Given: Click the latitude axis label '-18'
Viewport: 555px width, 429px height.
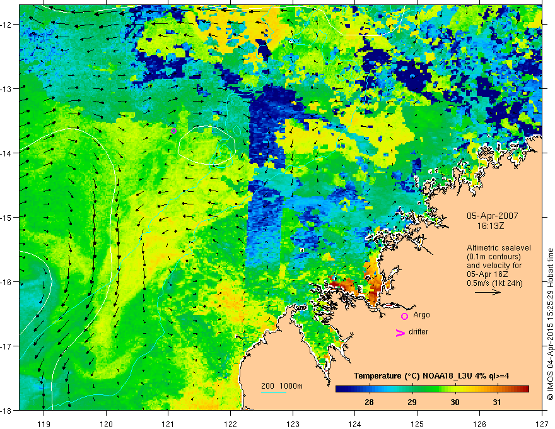Looking at the screenshot, I should tap(7, 410).
